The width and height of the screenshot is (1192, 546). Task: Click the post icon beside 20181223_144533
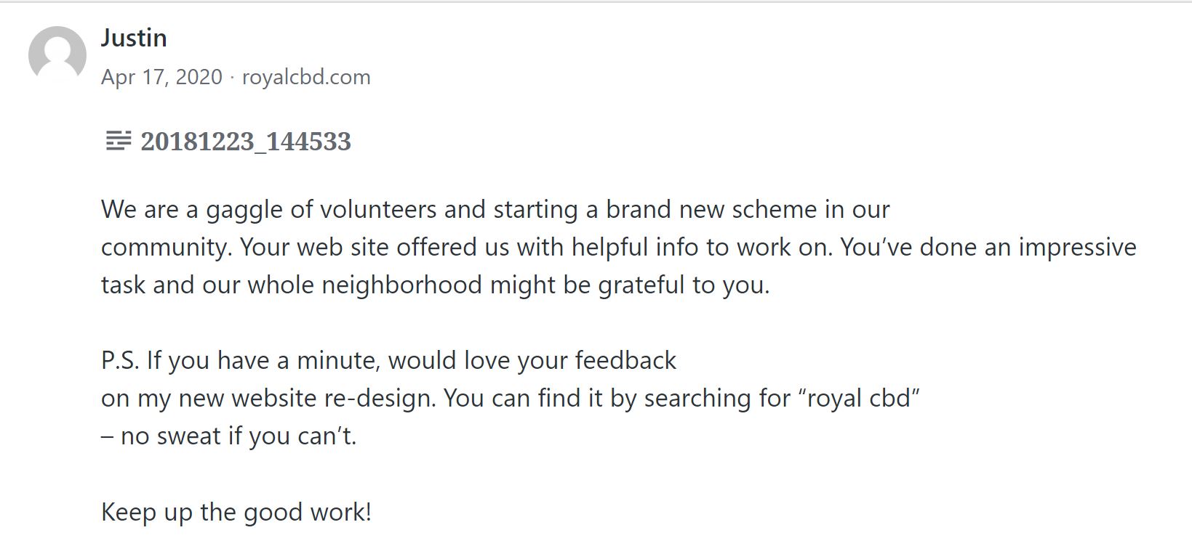click(118, 141)
